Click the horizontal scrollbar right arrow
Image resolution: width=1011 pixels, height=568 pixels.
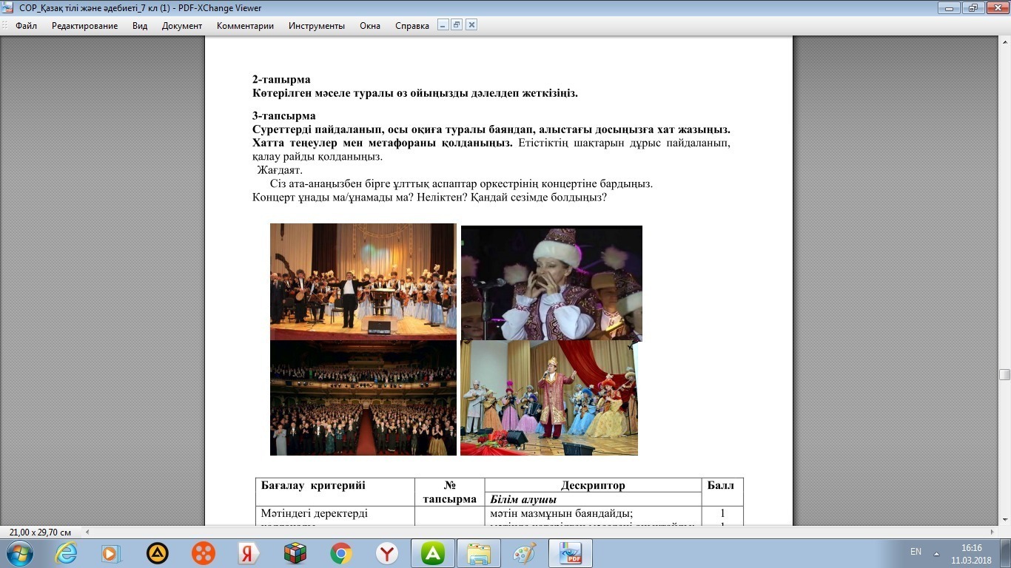[992, 532]
